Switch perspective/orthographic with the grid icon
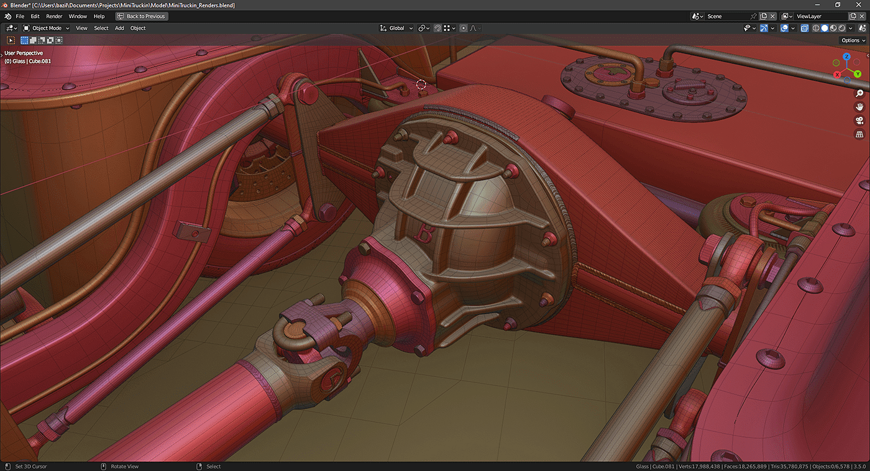Image resolution: width=870 pixels, height=471 pixels. pos(859,134)
